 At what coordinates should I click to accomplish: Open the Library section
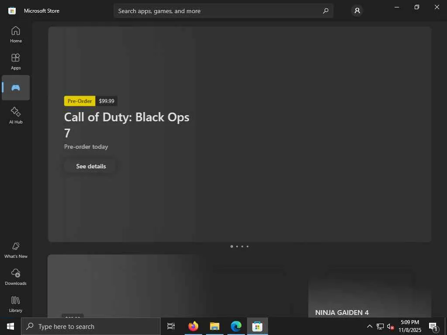[x=16, y=304]
